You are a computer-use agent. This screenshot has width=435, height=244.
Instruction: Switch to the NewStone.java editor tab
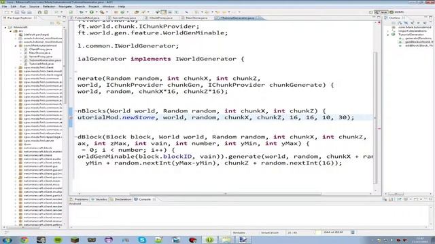(x=196, y=18)
